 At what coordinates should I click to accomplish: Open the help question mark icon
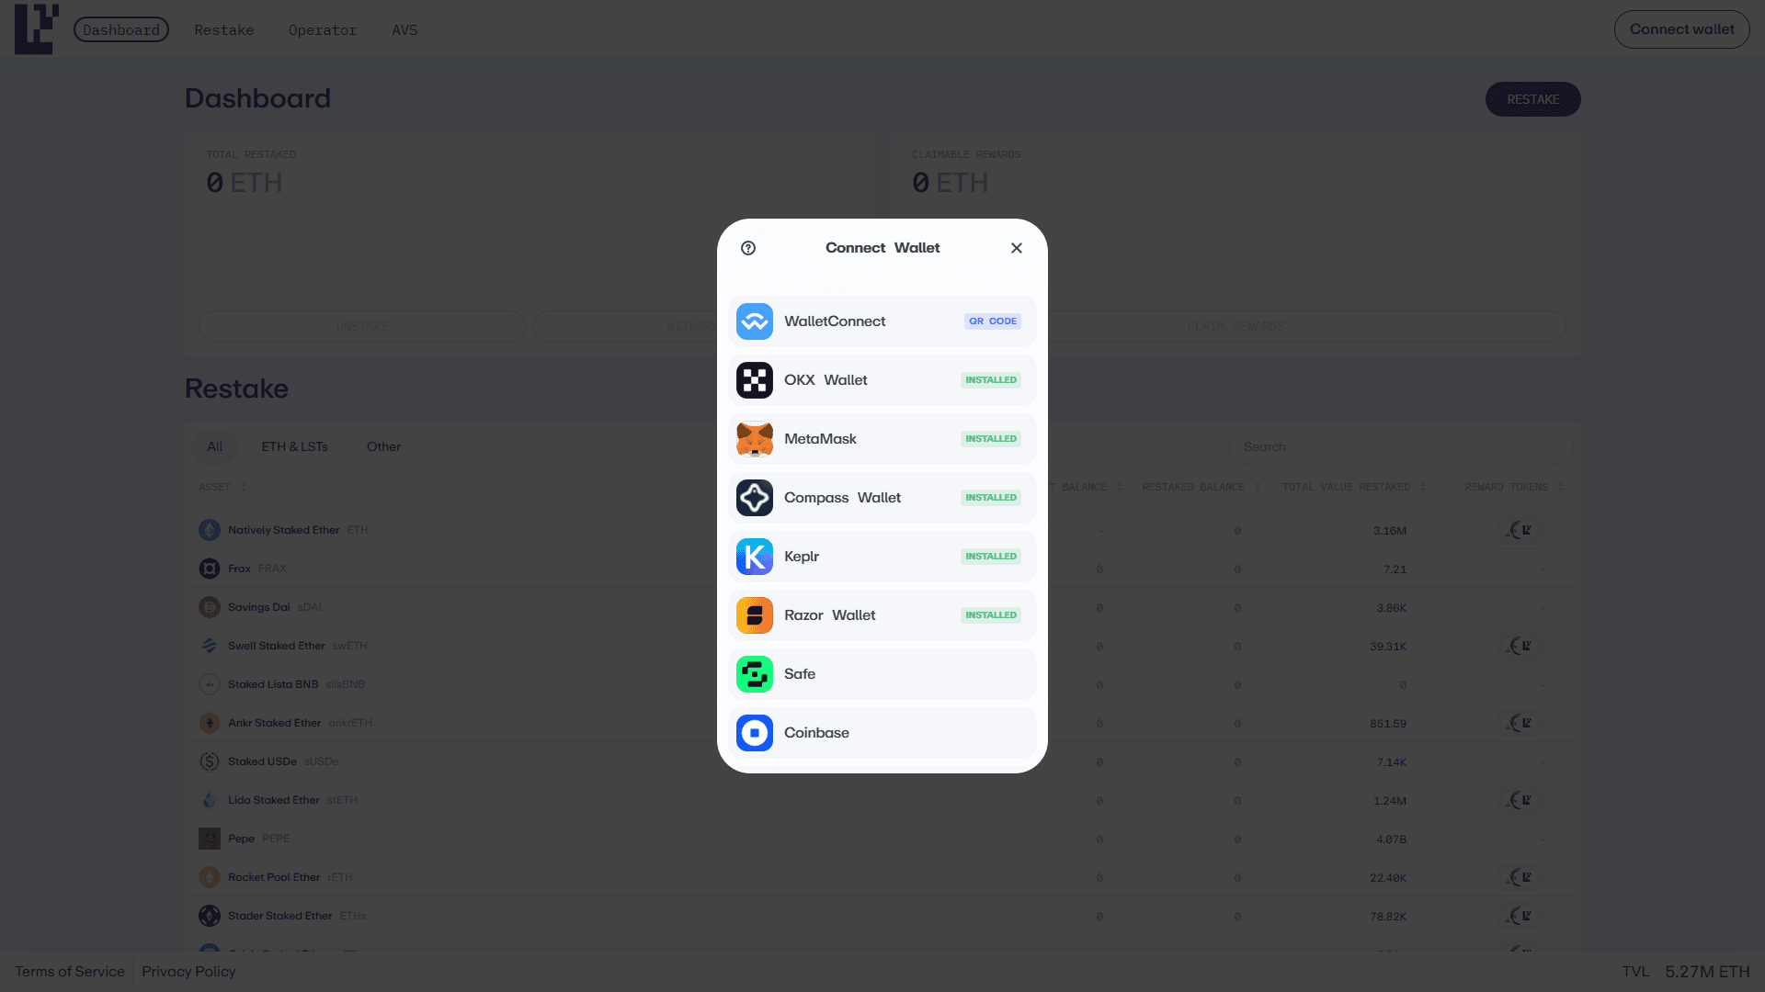tap(748, 248)
